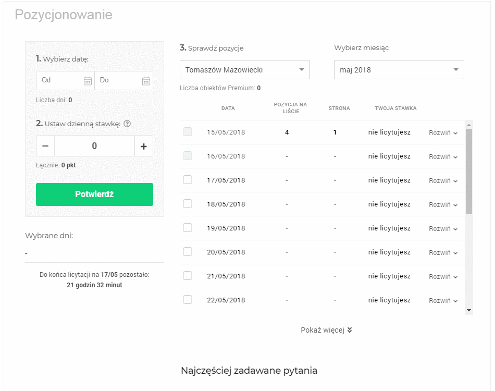This screenshot has height=391, width=495.
Task: Increase daily rate with the plus button
Action: tap(144, 146)
